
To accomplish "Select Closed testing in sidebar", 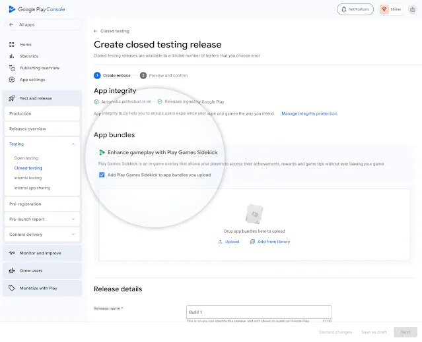I will 28,168.
